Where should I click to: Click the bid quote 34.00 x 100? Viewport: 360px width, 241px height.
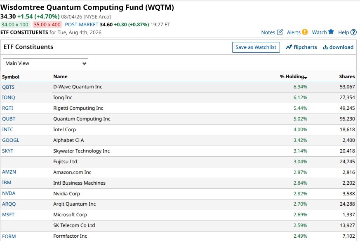tap(15, 25)
